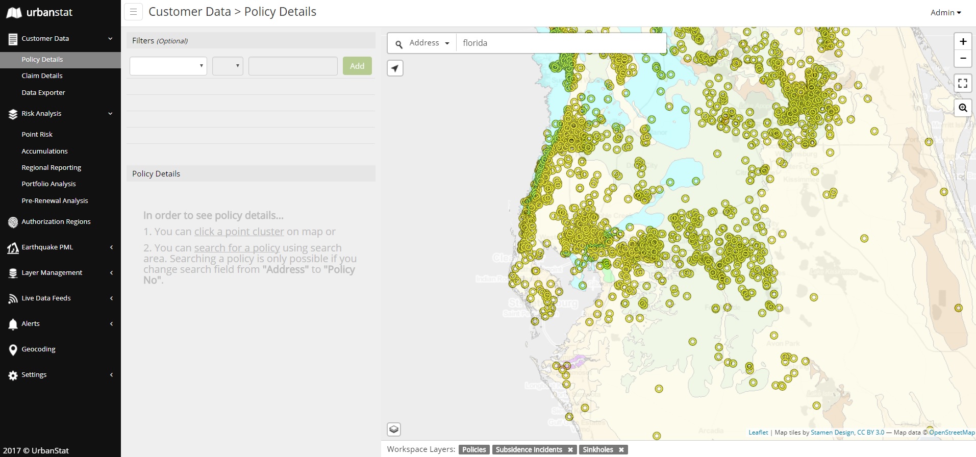Open the Admin user dropdown
This screenshot has width=976, height=457.
945,13
